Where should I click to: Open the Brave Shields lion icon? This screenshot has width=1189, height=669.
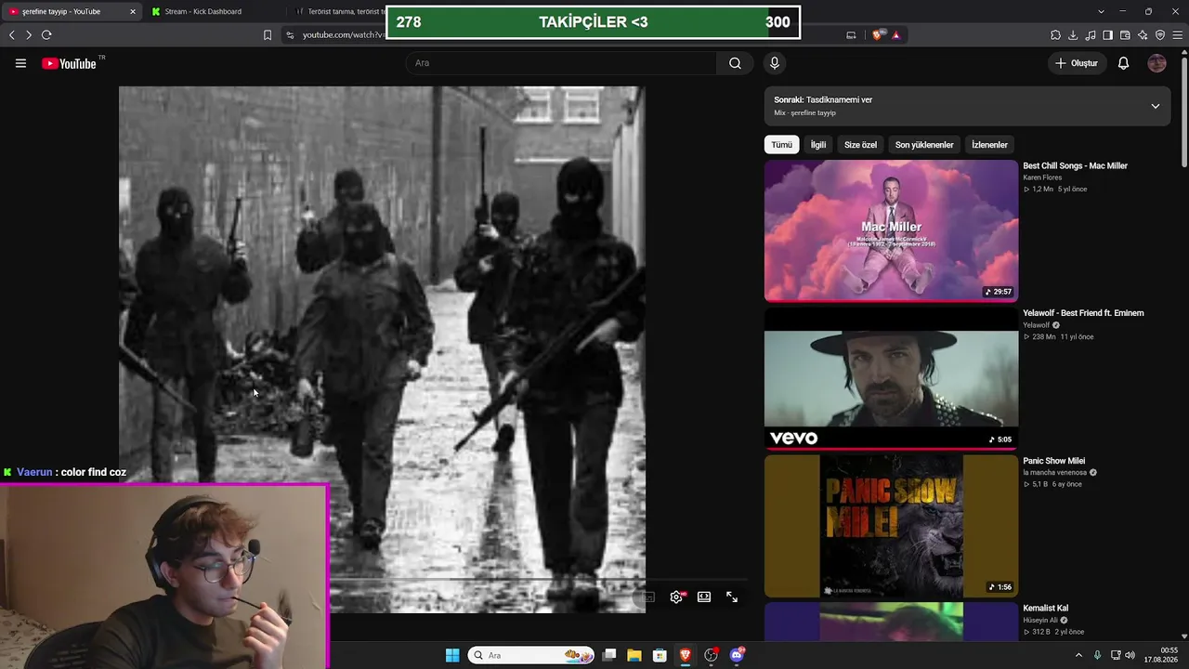(878, 35)
